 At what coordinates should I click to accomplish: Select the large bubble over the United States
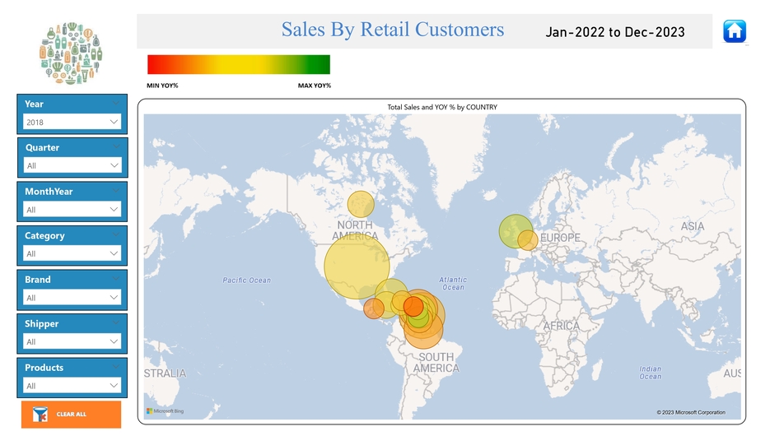click(356, 265)
